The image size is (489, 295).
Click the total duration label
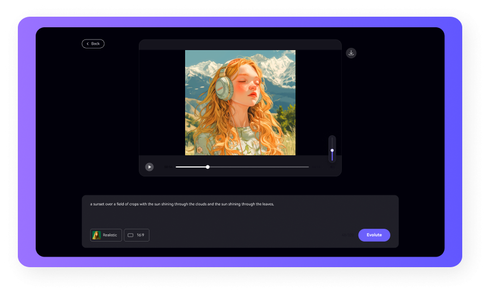316,167
